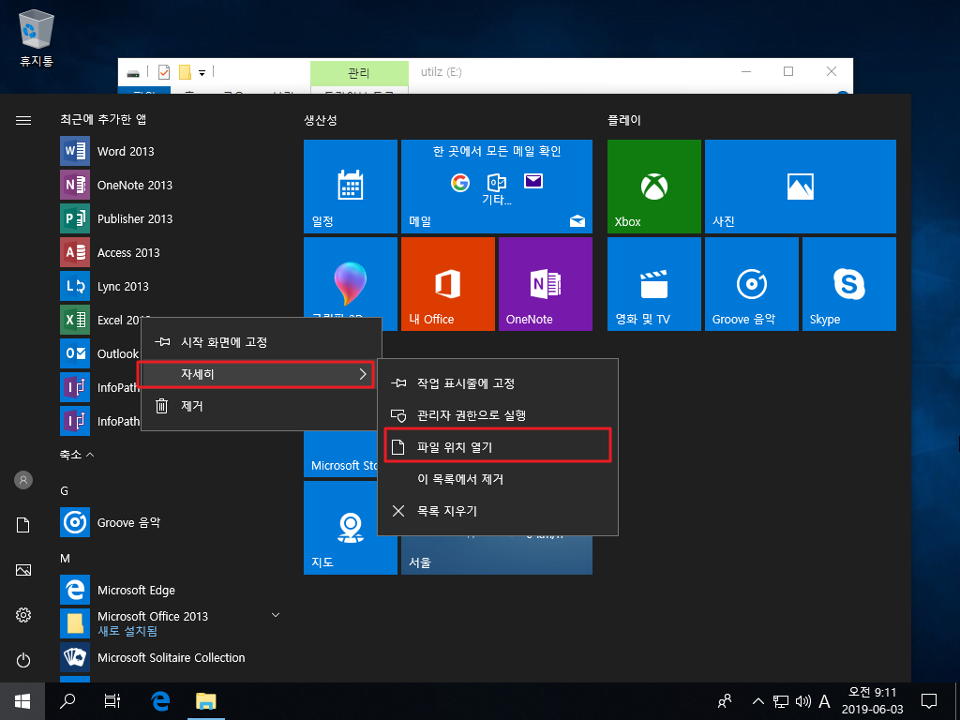Click the G letter section header

coord(65,491)
